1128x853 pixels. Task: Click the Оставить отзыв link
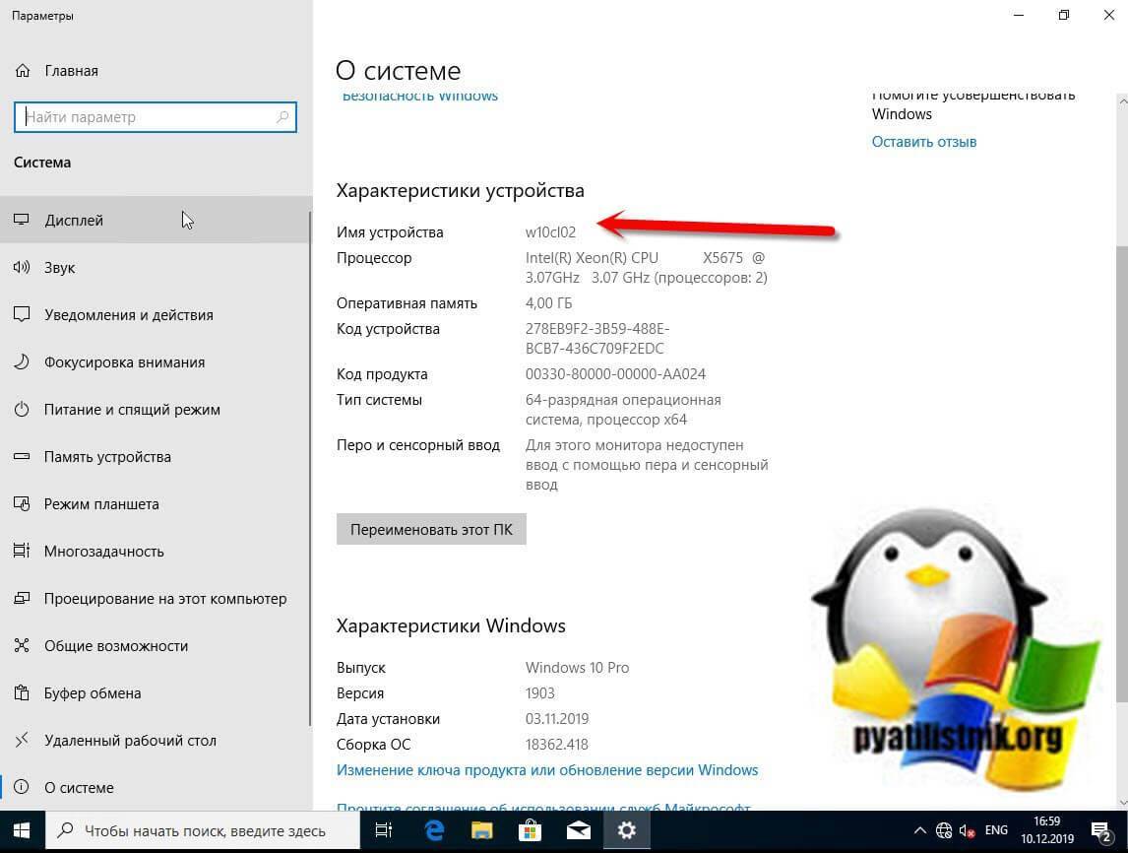pyautogui.click(x=924, y=142)
